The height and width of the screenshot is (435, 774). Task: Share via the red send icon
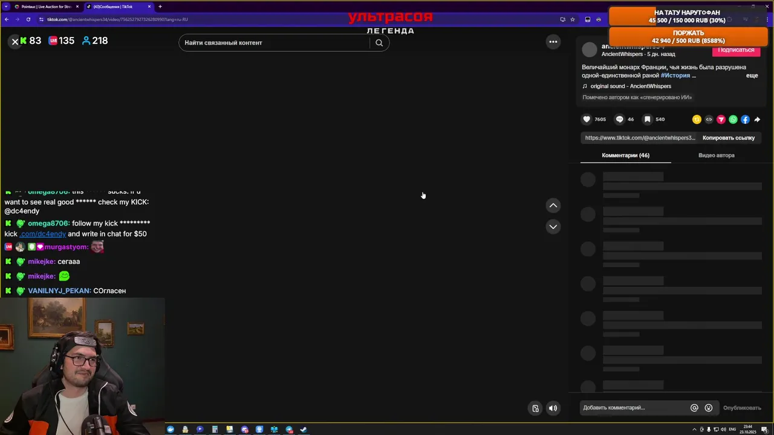(721, 120)
